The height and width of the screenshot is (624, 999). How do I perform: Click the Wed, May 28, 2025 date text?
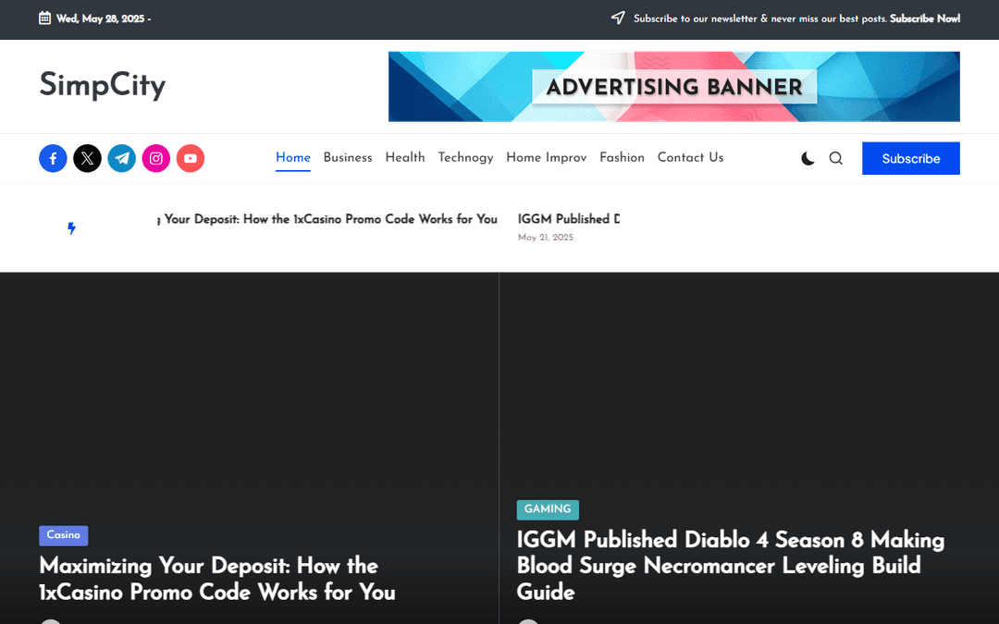click(x=101, y=18)
